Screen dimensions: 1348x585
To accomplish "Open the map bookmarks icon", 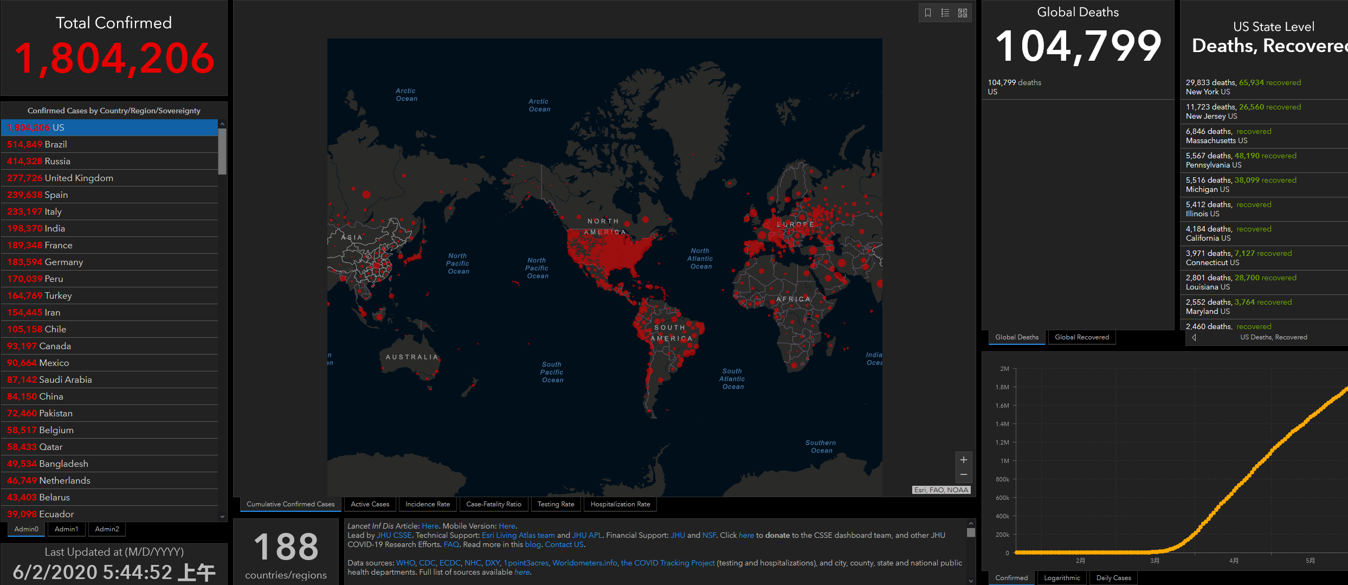I will 928,13.
